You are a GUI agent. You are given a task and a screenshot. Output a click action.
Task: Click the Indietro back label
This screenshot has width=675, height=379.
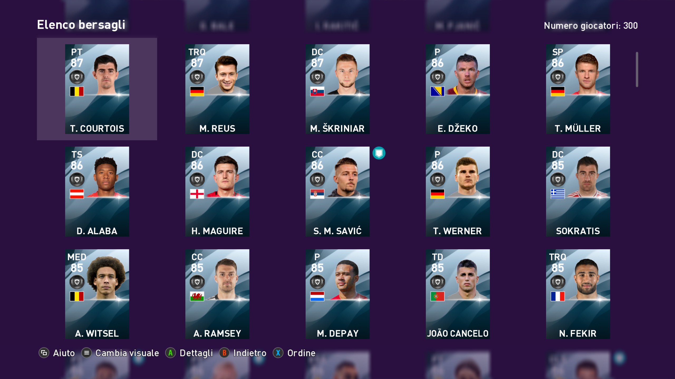250,353
